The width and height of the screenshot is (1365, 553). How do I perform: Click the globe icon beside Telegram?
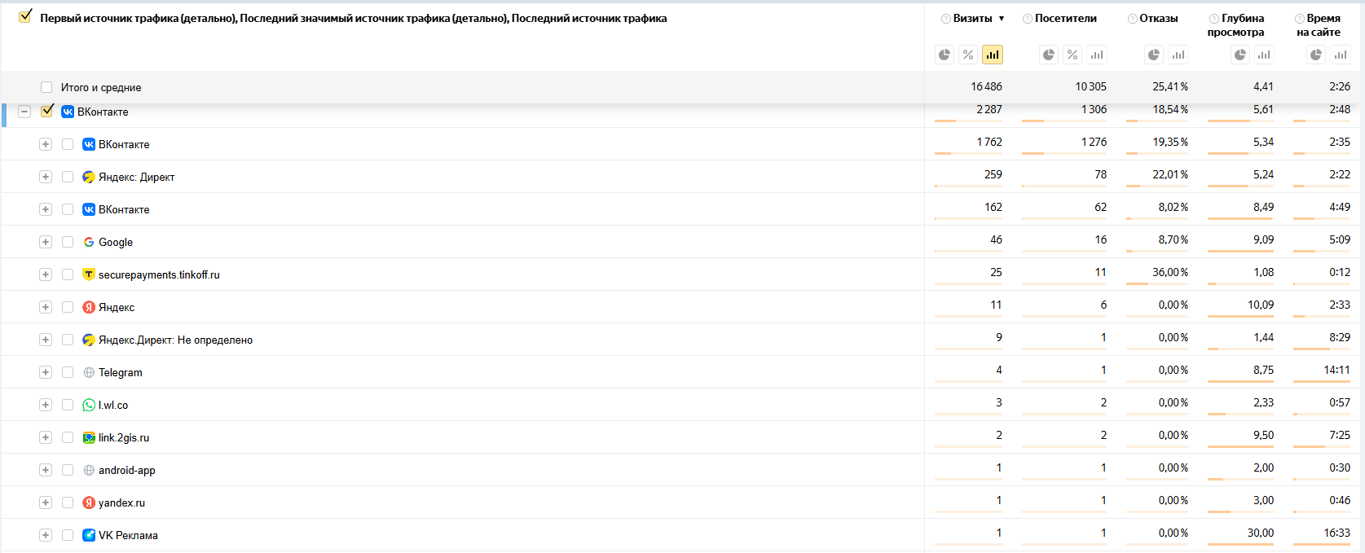pyautogui.click(x=89, y=372)
